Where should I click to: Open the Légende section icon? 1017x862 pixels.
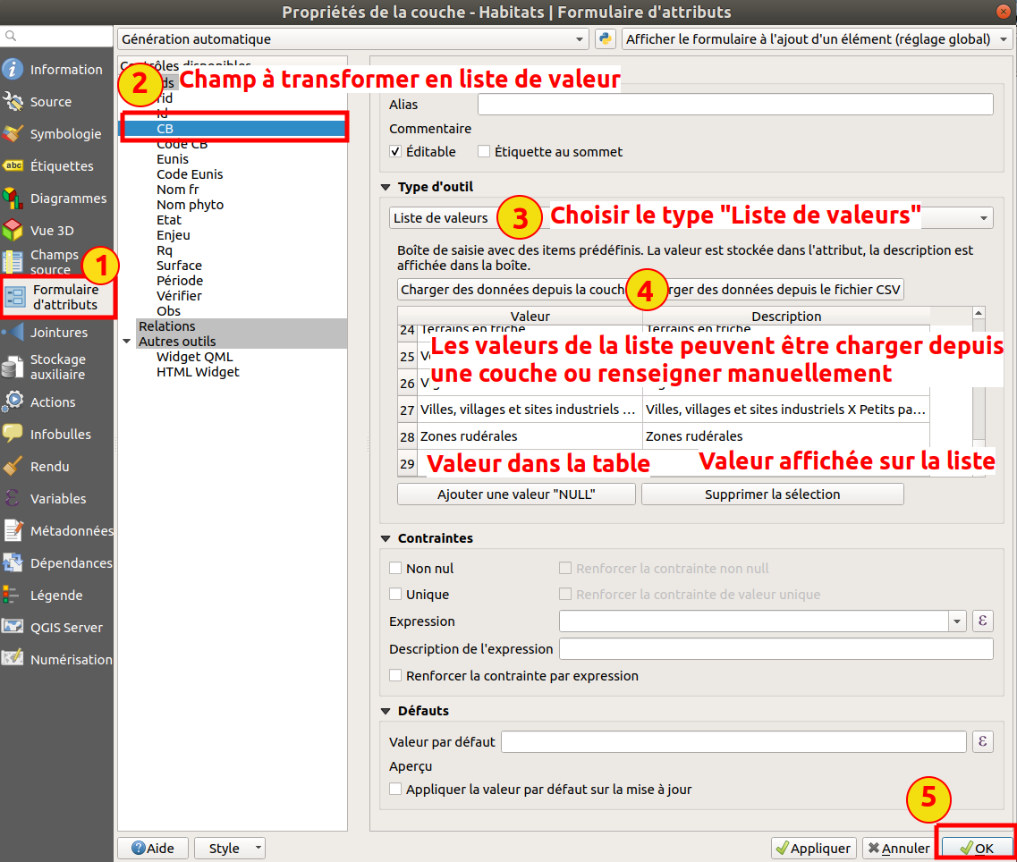13,595
